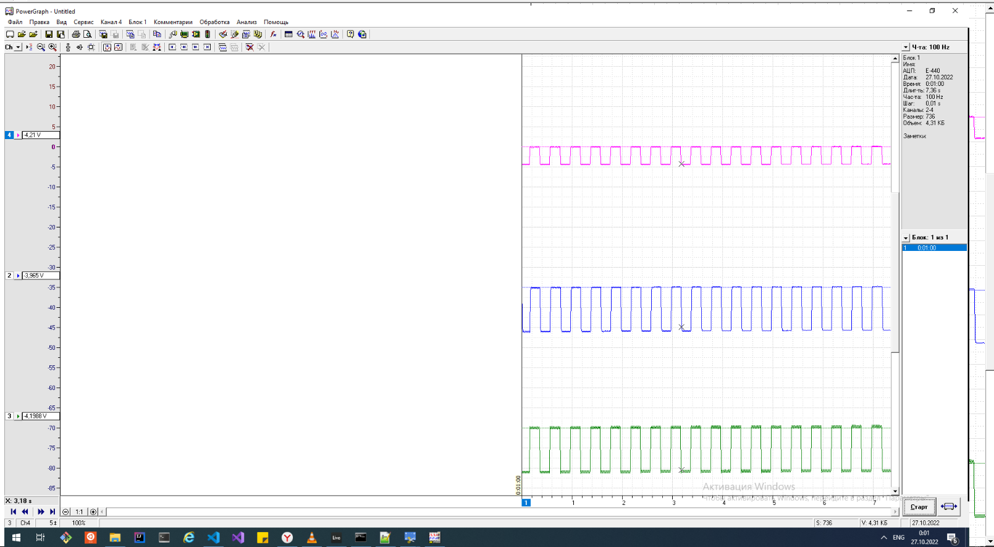Click the 100% status bar entry
The width and height of the screenshot is (994, 547).
(79, 523)
